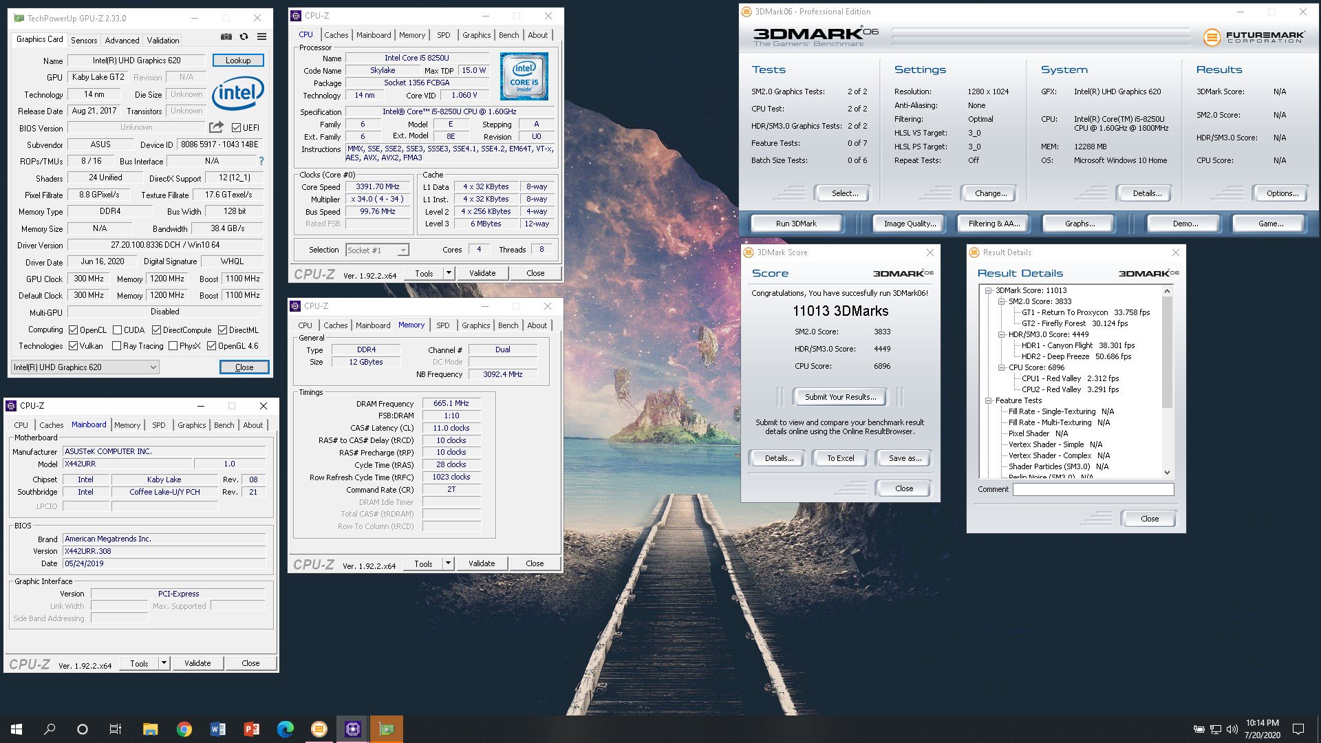Collapse the SM2.0 Score tree node

1001,301
